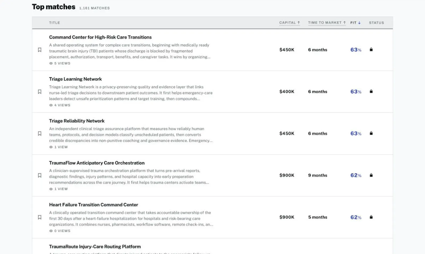Click the 1,161 MATCHES count
Image resolution: width=425 pixels, height=254 pixels.
[94, 8]
